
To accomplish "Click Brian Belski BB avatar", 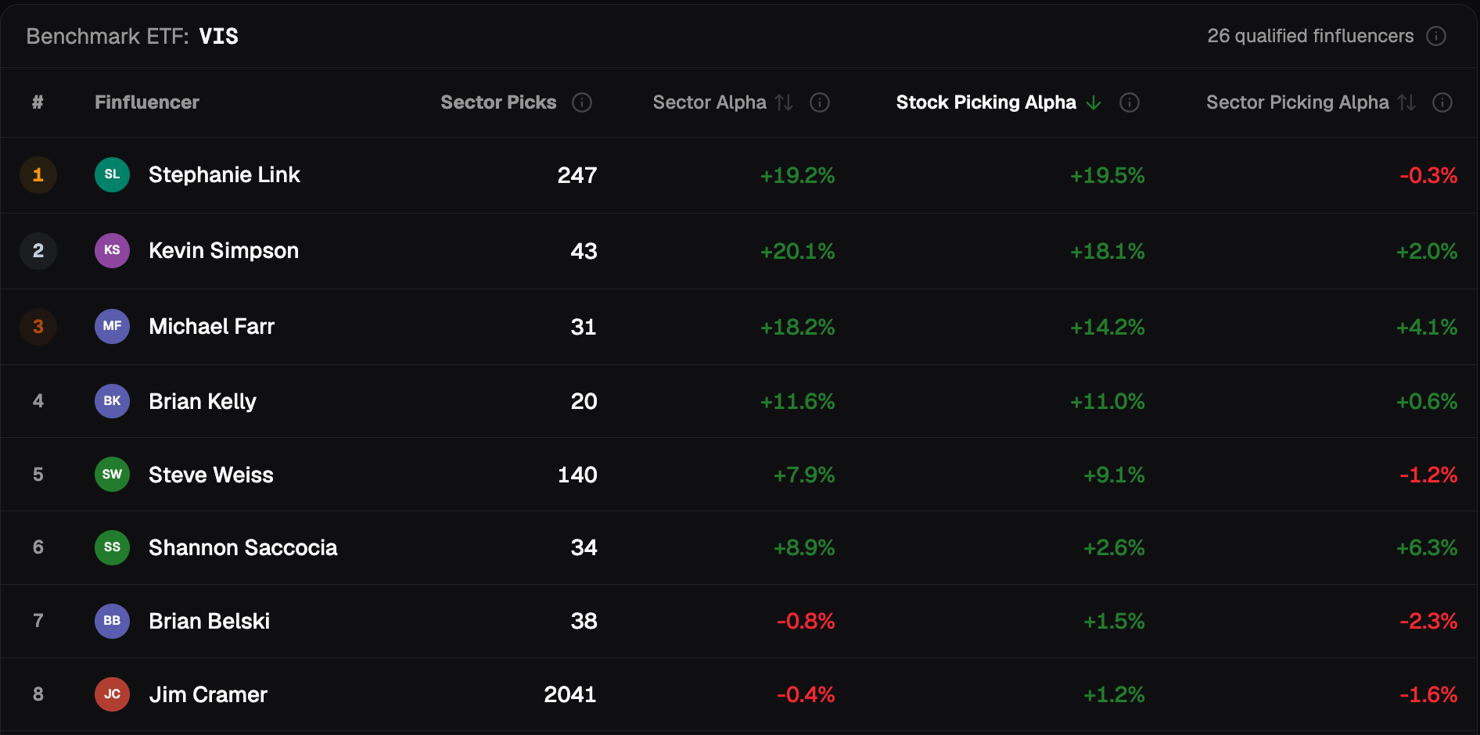I will click(112, 621).
